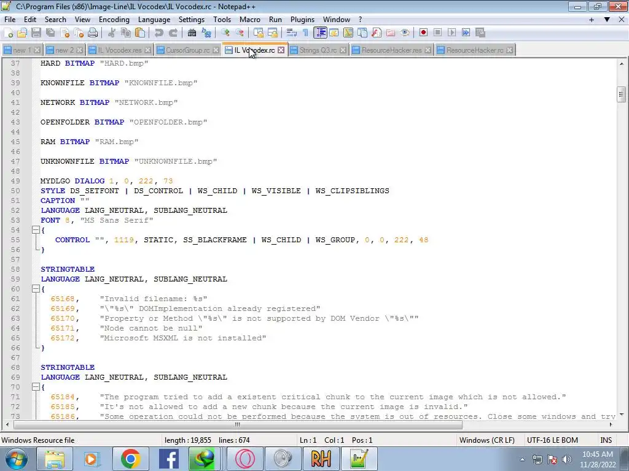Open Folder as Workspace toolbar icon
The height and width of the screenshot is (471, 629).
(x=391, y=33)
